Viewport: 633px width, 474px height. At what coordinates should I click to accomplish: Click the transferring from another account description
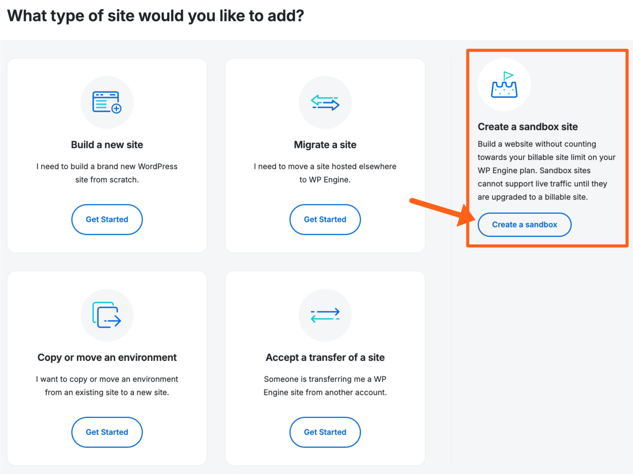[325, 386]
